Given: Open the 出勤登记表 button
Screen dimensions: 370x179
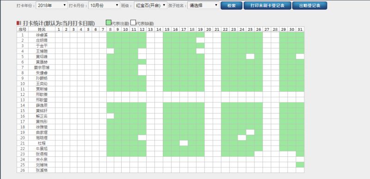Looking at the screenshot, I should coord(309,6).
